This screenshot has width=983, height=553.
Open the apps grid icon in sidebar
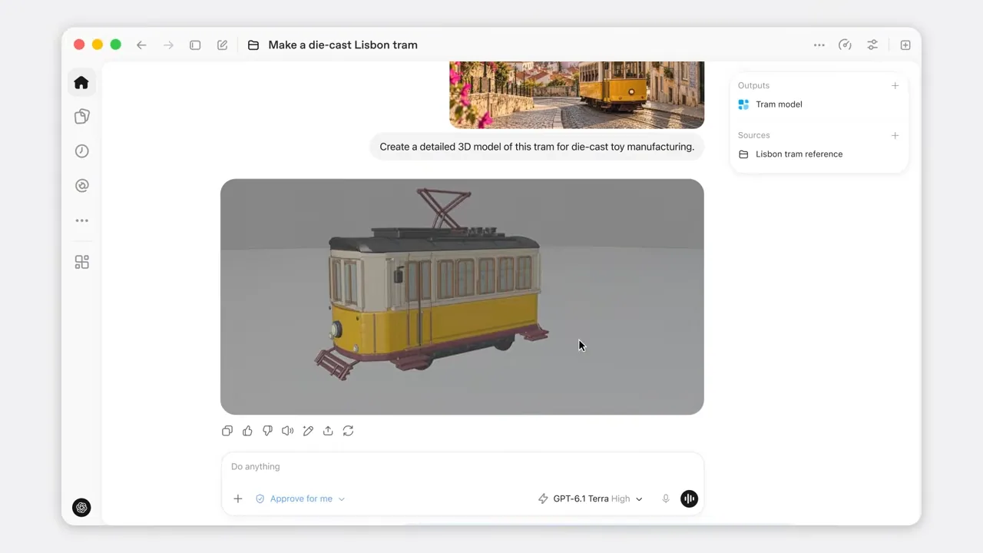pos(81,263)
